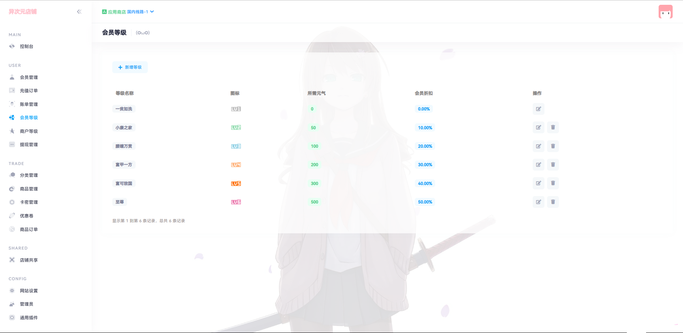Edit the 富甲一方 level row
Viewport: 683px width, 333px height.
tap(539, 165)
